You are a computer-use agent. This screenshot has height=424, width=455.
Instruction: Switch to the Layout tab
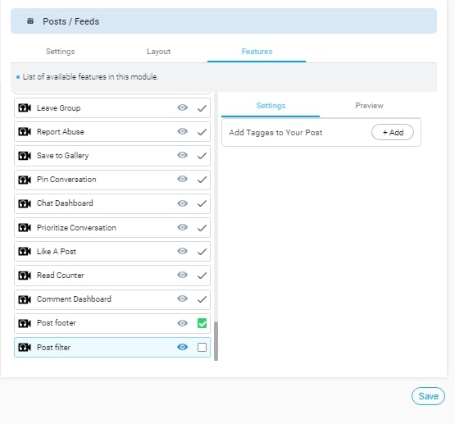click(x=158, y=52)
